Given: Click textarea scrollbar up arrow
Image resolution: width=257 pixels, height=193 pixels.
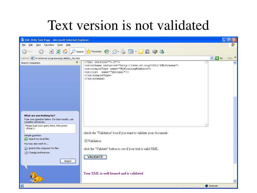Looking at the screenshot, I should tap(206, 62).
